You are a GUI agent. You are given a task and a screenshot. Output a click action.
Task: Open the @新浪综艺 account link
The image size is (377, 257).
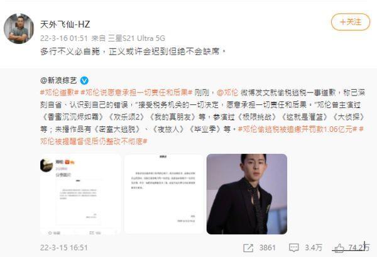tap(58, 80)
